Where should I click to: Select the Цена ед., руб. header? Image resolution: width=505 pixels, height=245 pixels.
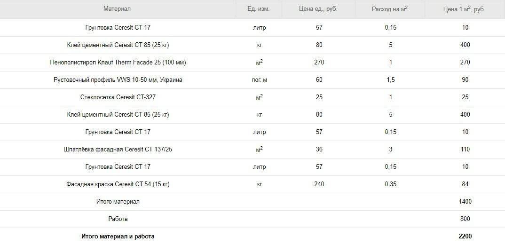click(318, 9)
